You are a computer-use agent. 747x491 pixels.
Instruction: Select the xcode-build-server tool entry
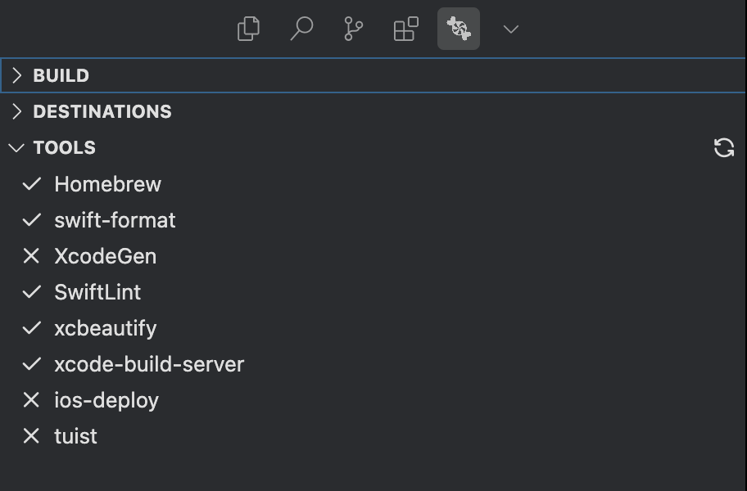tap(149, 364)
